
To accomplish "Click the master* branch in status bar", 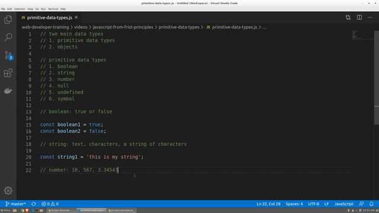I will coord(15,204).
